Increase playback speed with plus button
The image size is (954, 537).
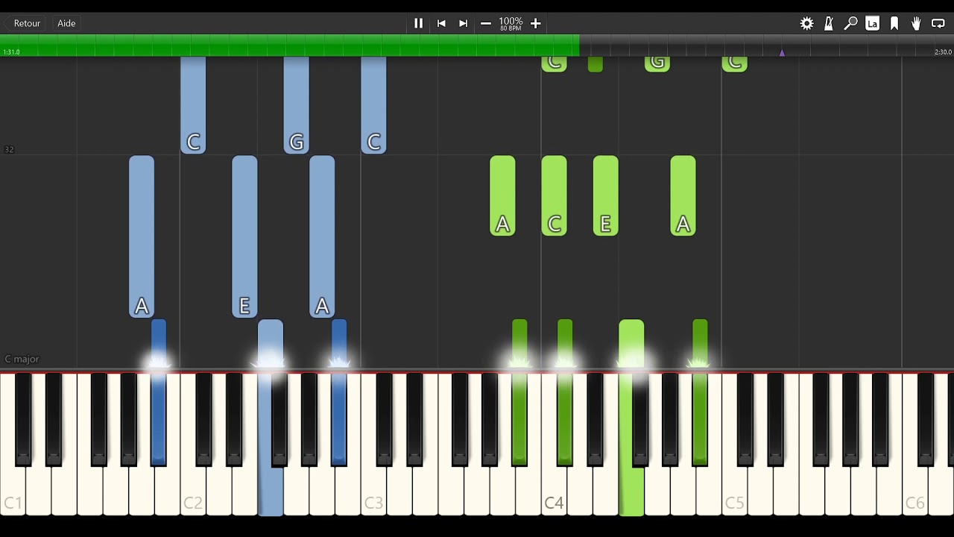pos(535,23)
